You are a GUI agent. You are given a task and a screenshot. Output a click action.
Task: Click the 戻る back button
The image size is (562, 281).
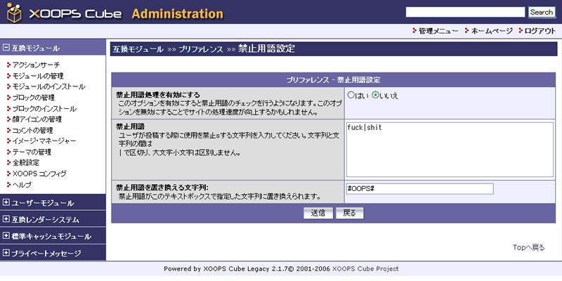point(349,213)
